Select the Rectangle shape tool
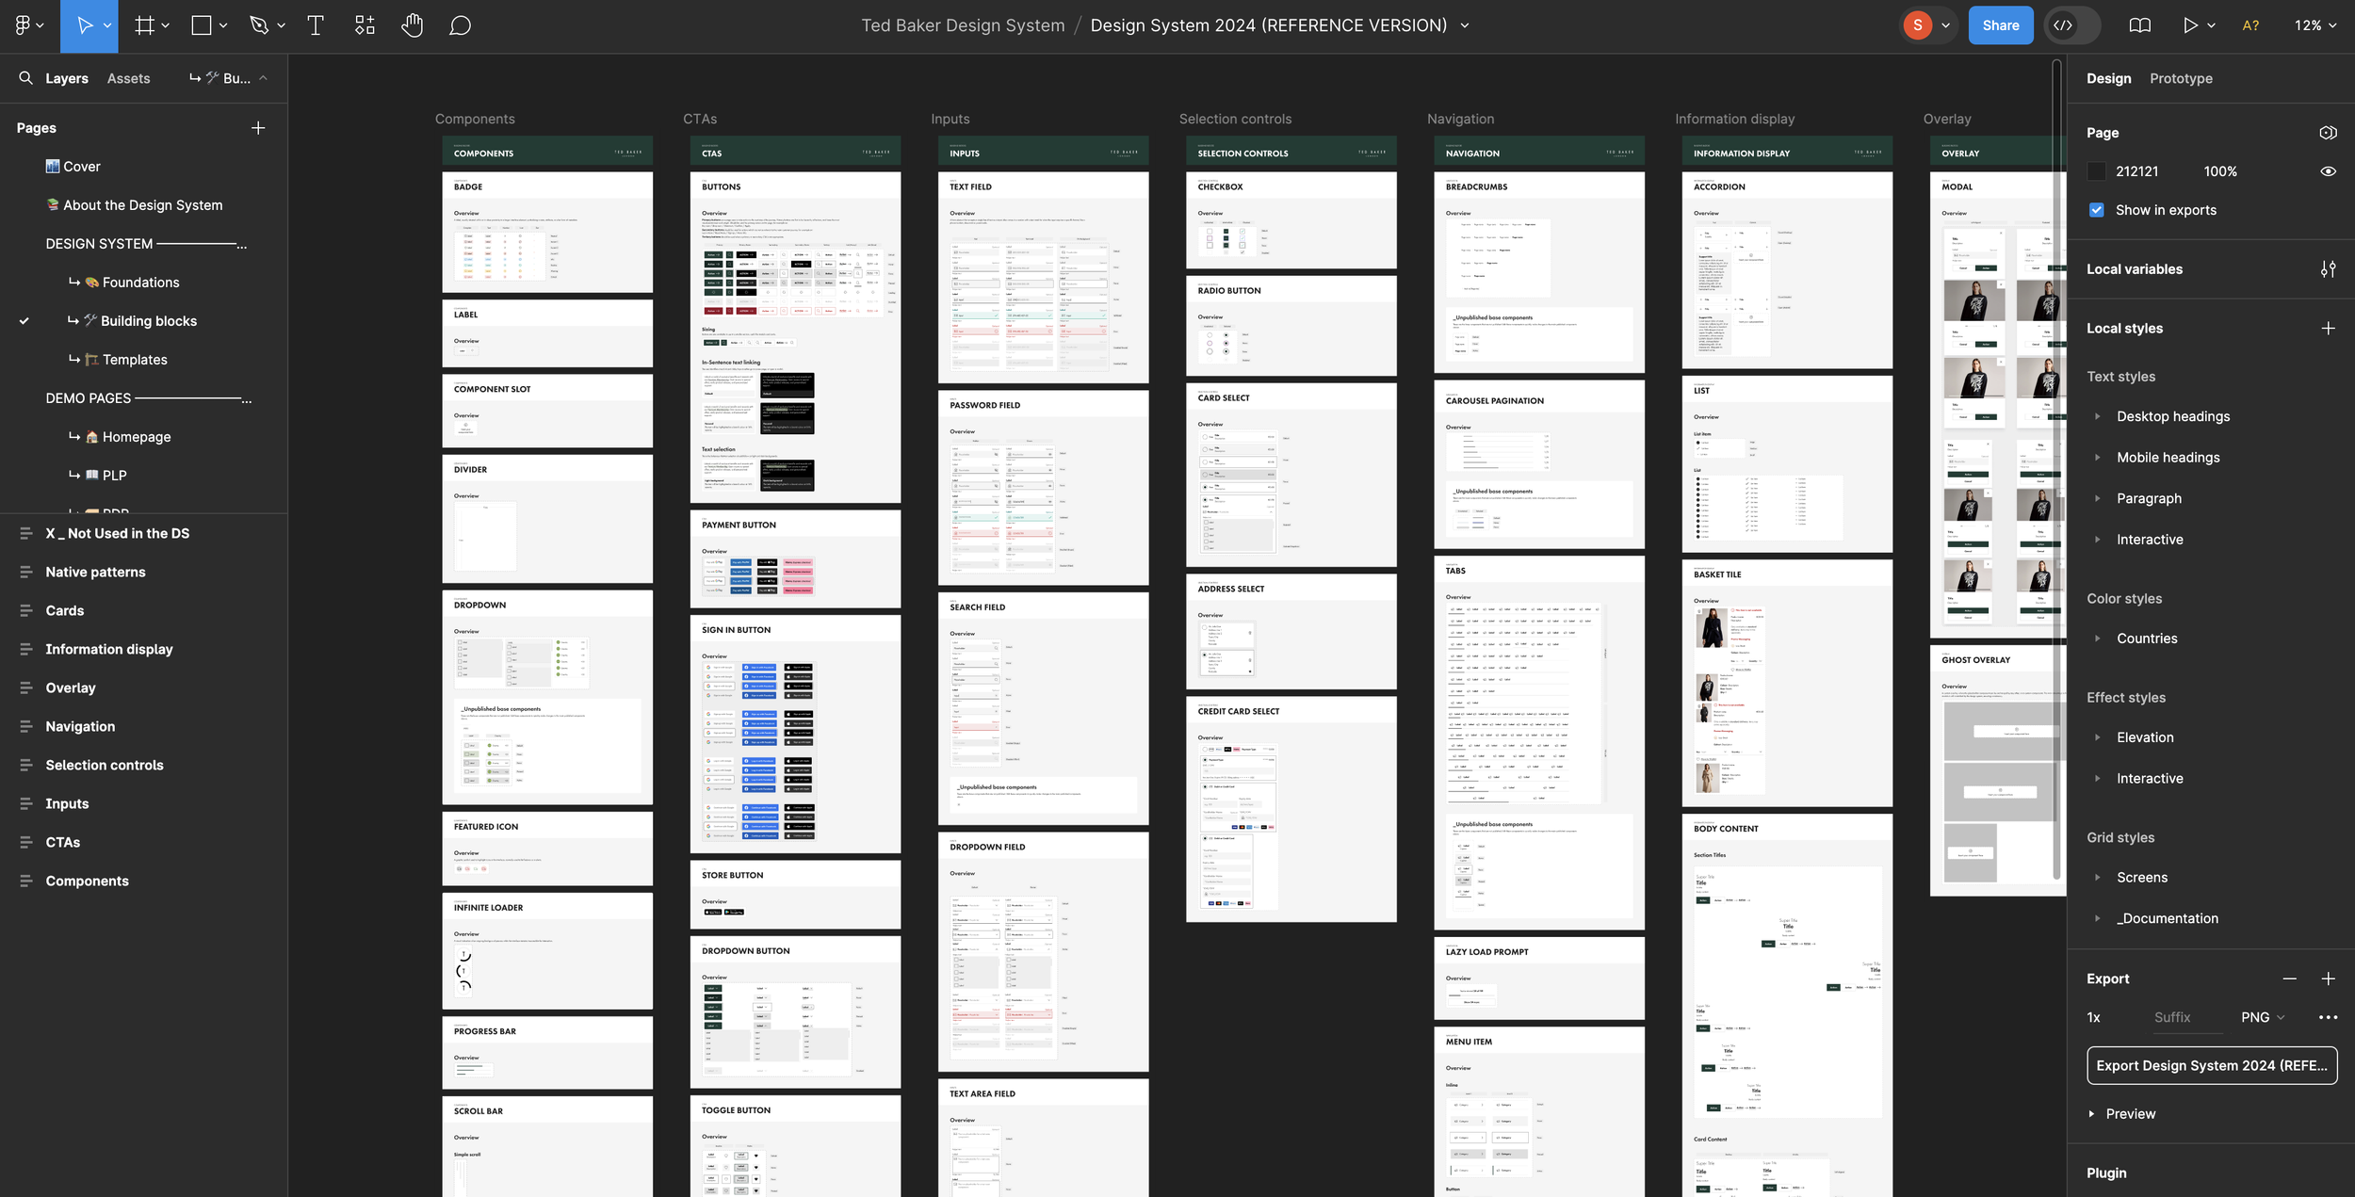Screen dimensions: 2355x1197 click(x=202, y=25)
